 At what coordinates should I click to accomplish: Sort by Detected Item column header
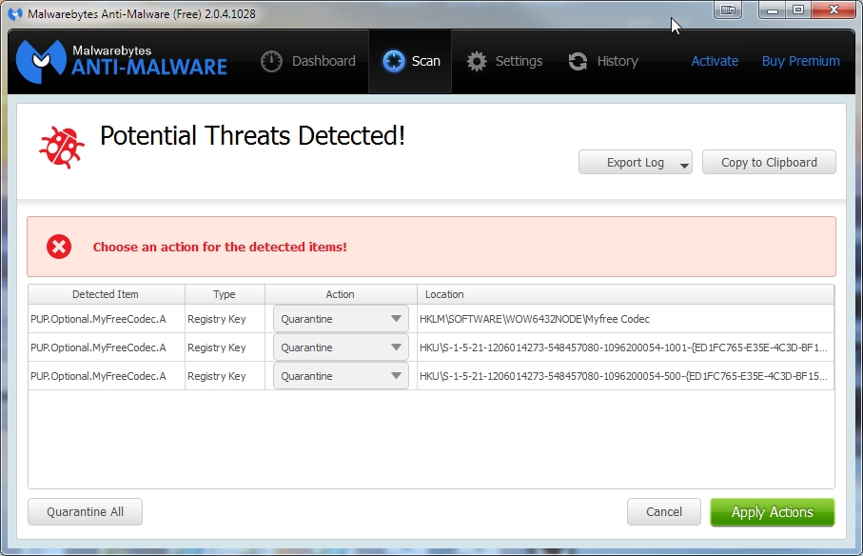pos(107,294)
